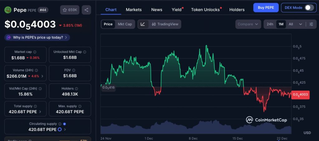Click info icon next to Holders
This screenshot has height=141, width=319.
pyautogui.click(x=77, y=89)
